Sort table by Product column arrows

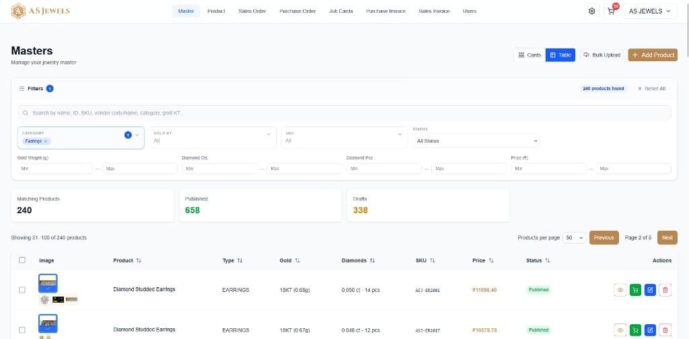[x=139, y=260]
